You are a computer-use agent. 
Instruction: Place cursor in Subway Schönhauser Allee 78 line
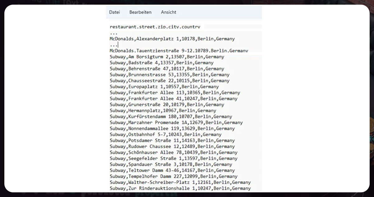pos(173,152)
